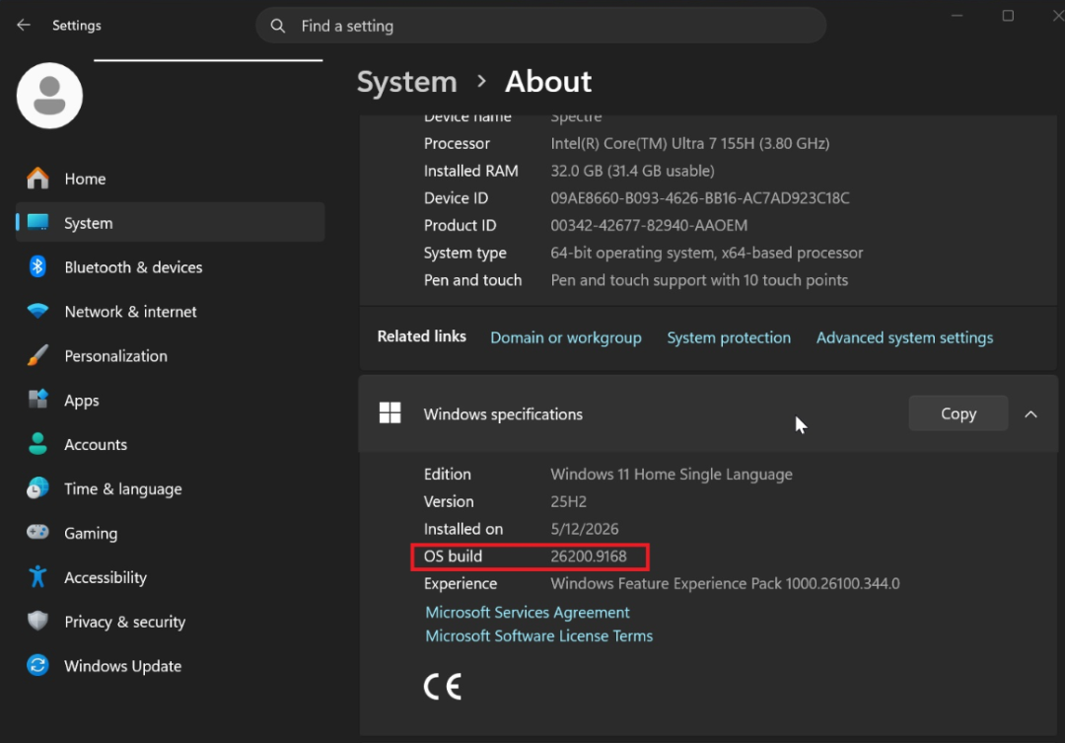The image size is (1065, 743).
Task: Open the Home settings page
Action: (170, 179)
